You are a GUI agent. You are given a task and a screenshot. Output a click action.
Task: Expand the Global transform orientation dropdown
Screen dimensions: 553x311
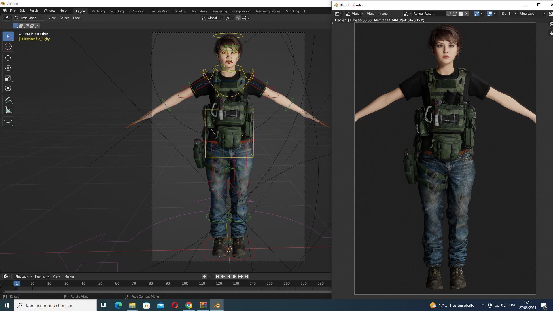click(x=212, y=18)
